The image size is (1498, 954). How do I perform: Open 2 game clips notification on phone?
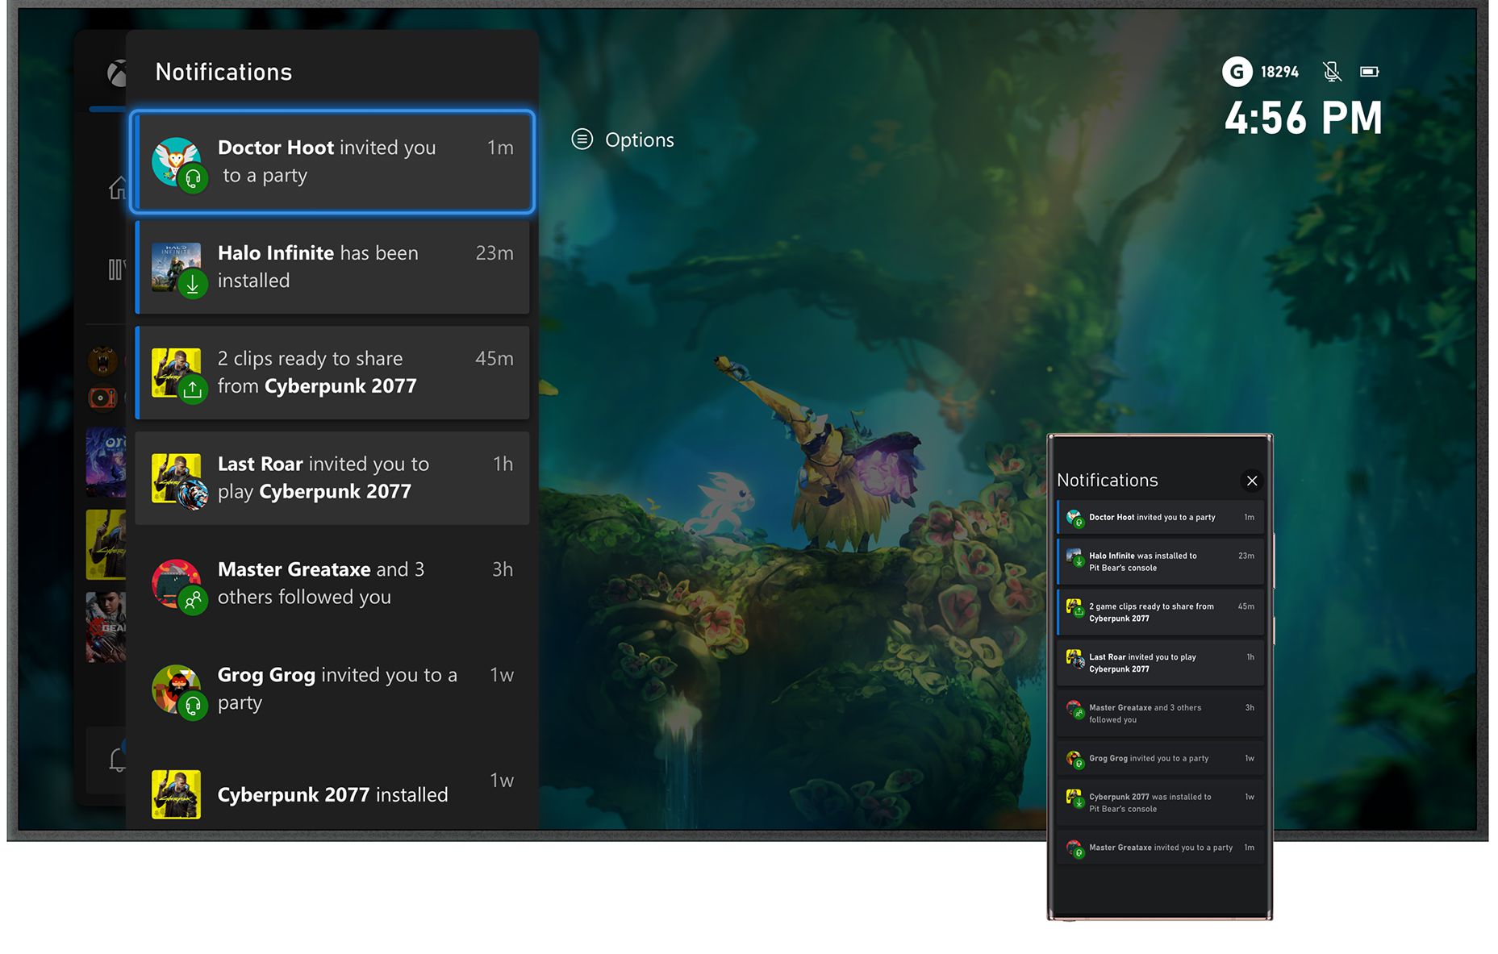[1160, 612]
